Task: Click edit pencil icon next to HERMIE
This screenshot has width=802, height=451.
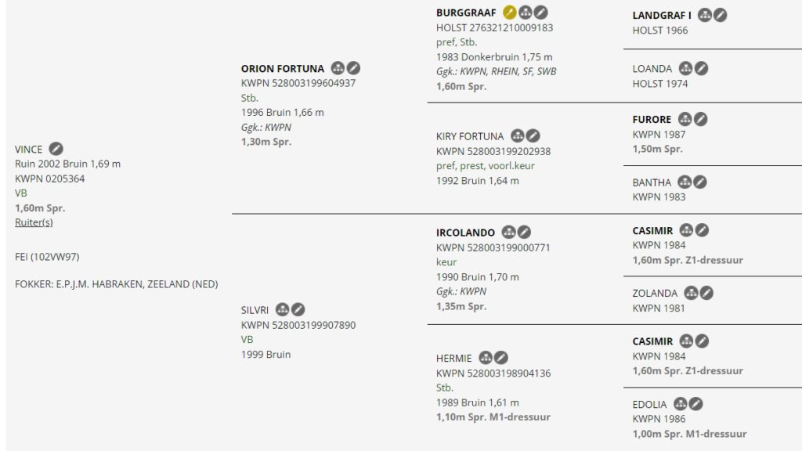Action: (501, 358)
